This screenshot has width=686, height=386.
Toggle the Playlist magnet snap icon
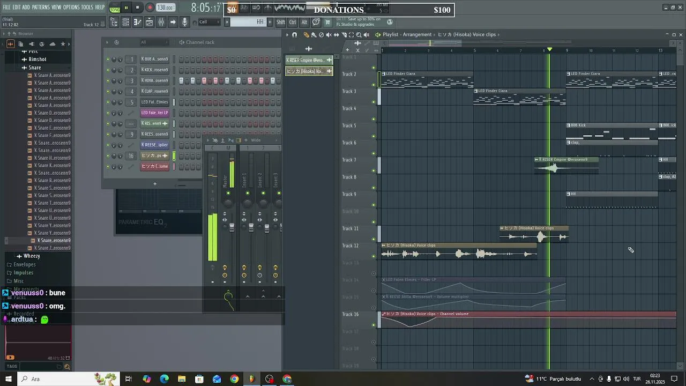pos(294,35)
